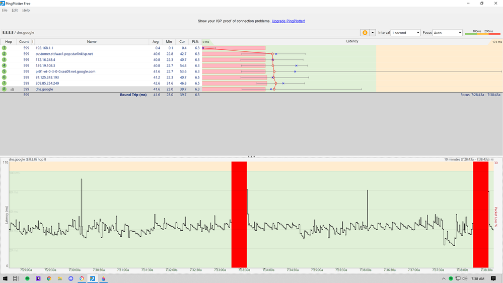The image size is (503, 283).
Task: Toggle the timeline graph icon on hop 8
Action: (12, 89)
